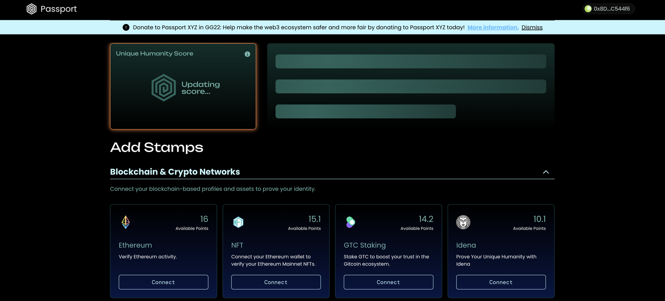Click the Updating score... text
This screenshot has height=301, width=665.
click(x=201, y=88)
